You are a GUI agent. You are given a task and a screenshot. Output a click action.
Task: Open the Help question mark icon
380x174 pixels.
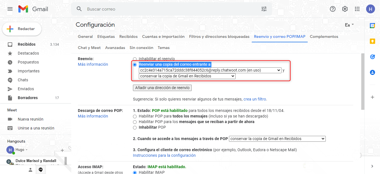[333, 9]
